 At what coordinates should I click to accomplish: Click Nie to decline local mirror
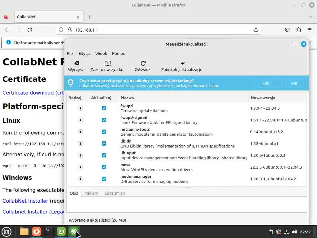[294, 83]
